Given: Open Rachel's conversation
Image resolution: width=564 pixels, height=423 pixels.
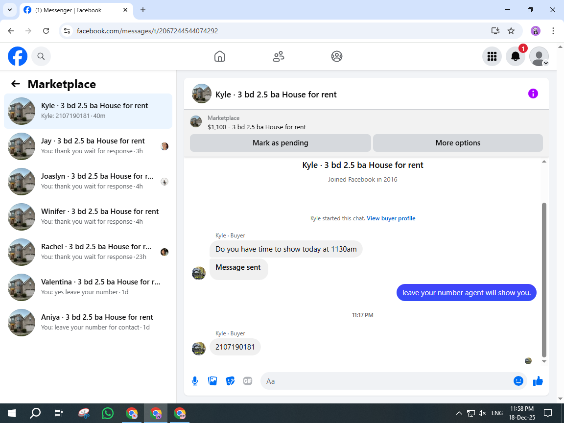Looking at the screenshot, I should [88, 252].
